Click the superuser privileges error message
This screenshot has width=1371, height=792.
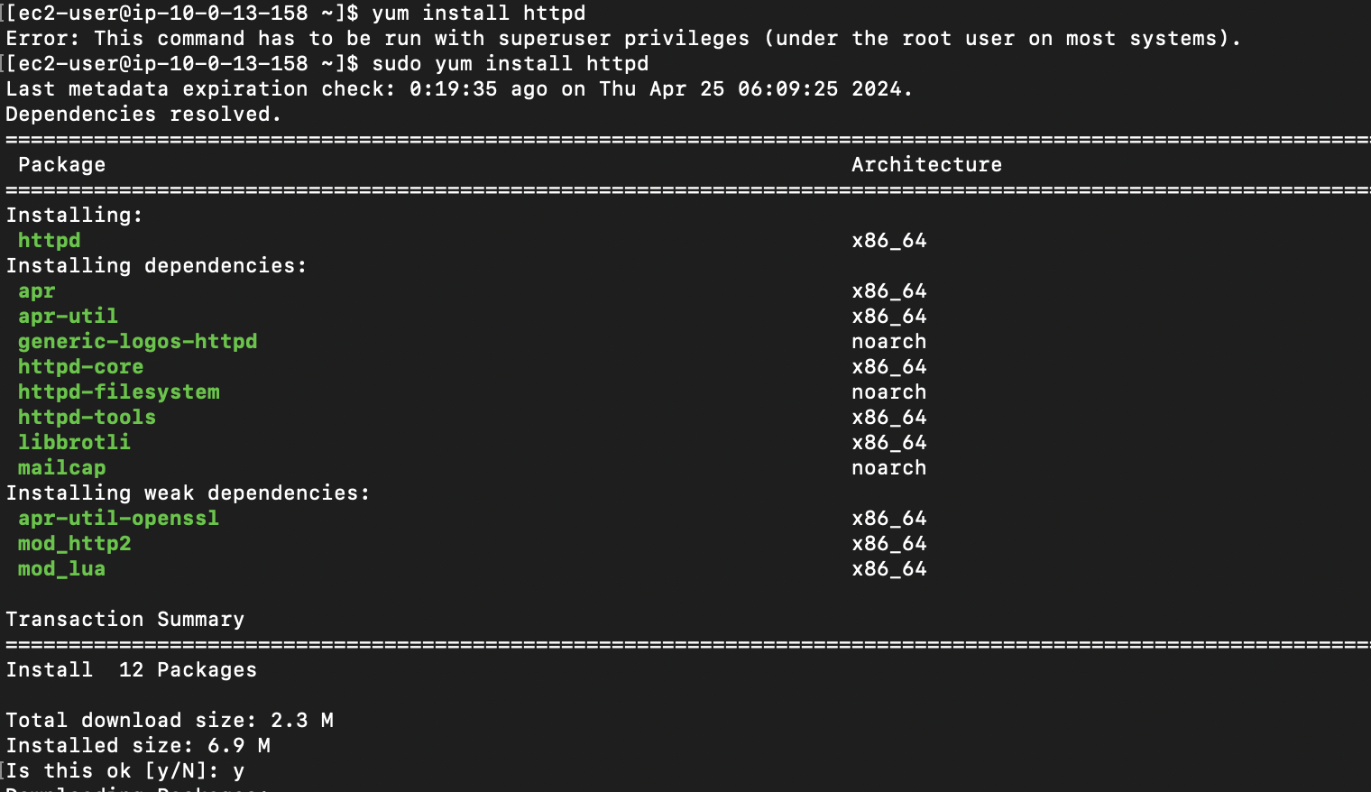[x=622, y=39]
